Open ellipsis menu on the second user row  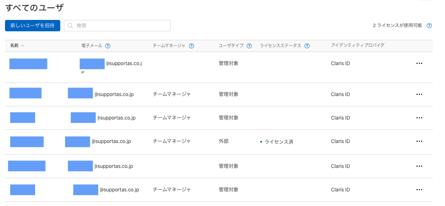(419, 94)
